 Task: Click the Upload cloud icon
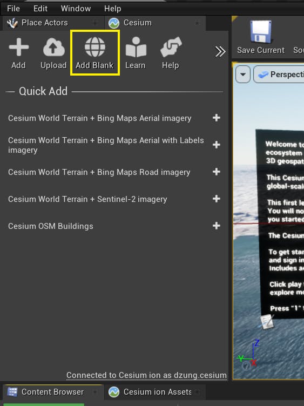[53, 47]
